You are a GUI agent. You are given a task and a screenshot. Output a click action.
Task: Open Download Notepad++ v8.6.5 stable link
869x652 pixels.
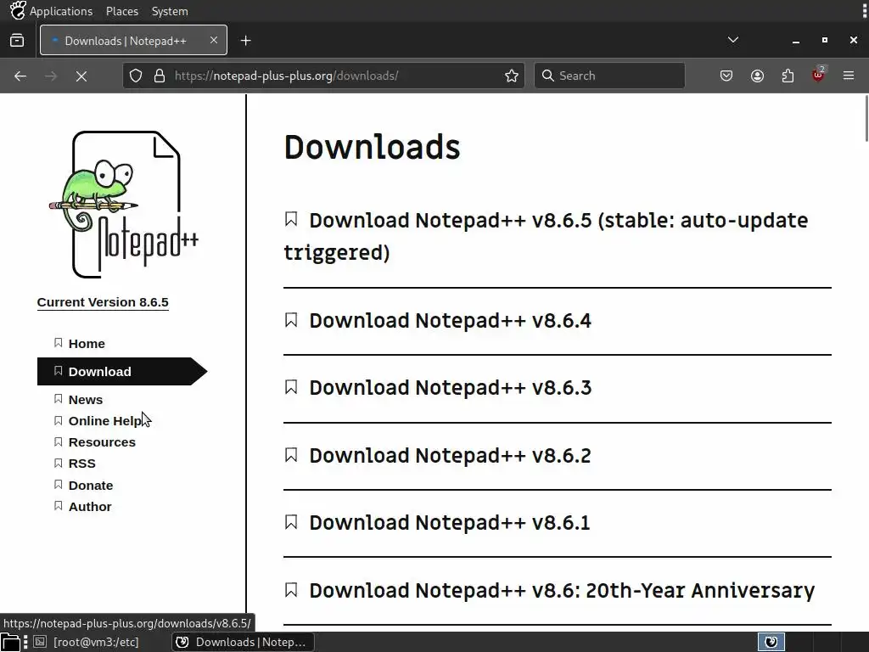(546, 236)
